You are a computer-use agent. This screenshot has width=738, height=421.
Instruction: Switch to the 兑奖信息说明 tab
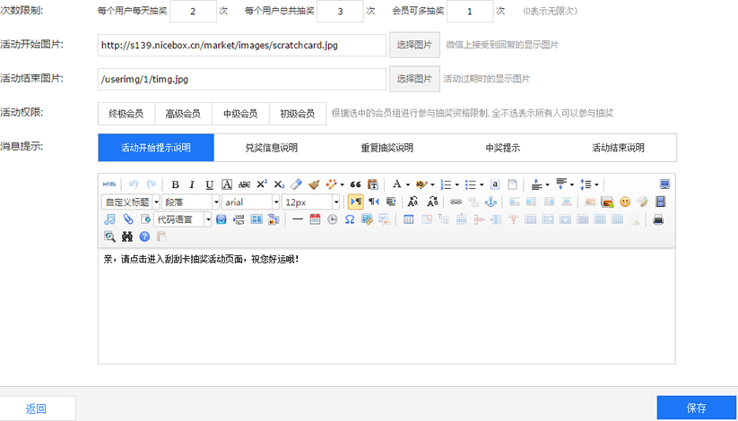tap(271, 148)
